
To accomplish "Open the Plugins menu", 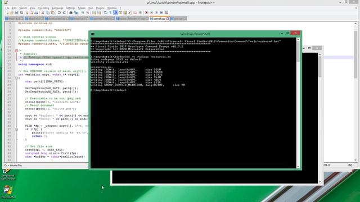I will (x=100, y=8).
